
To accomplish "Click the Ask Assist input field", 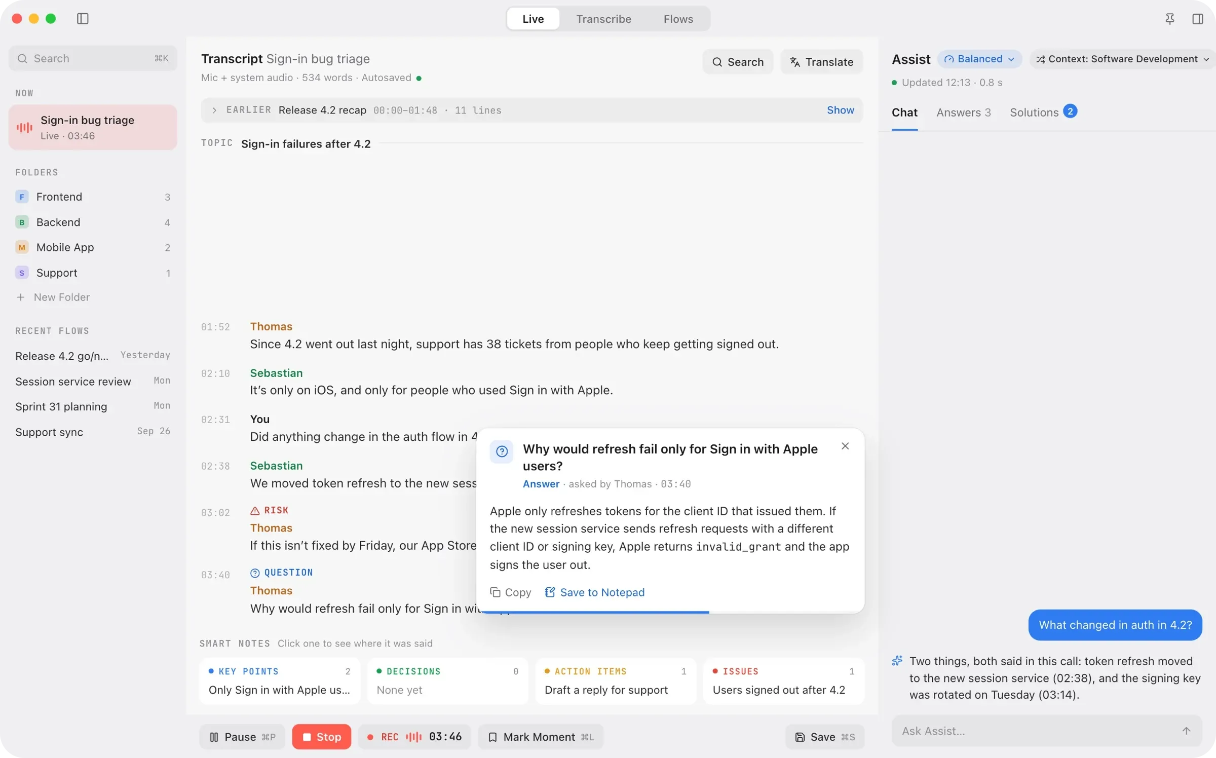I will click(x=1047, y=731).
